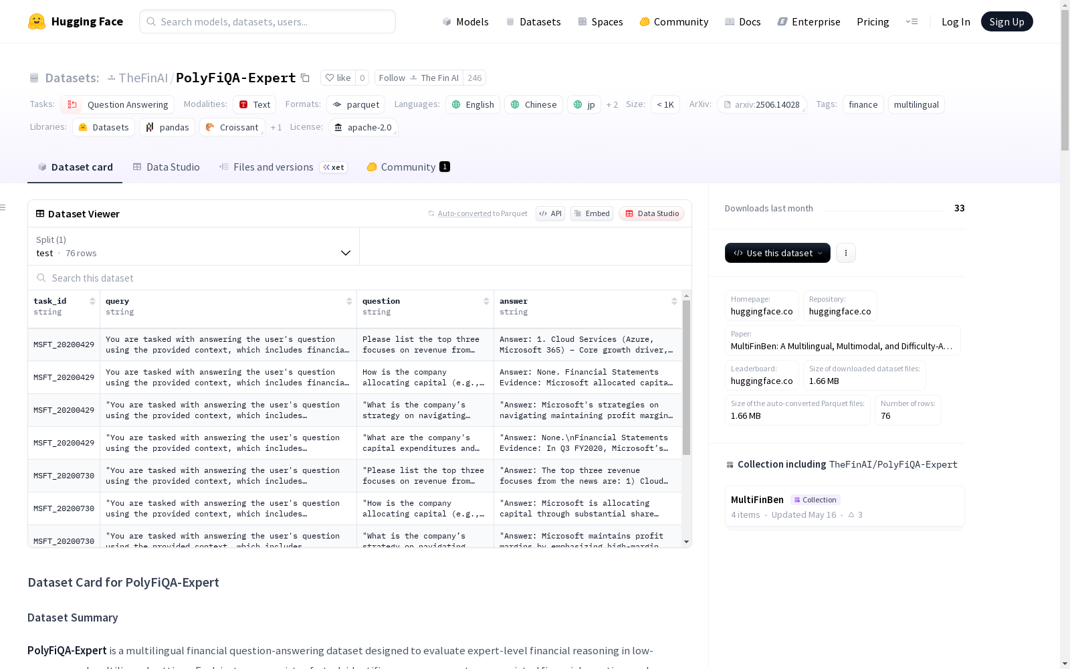
Task: Click the finance tag
Action: 863,104
